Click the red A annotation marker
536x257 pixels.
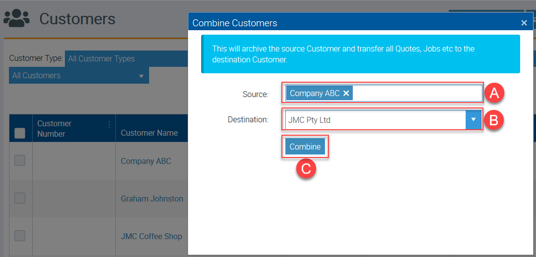494,93
